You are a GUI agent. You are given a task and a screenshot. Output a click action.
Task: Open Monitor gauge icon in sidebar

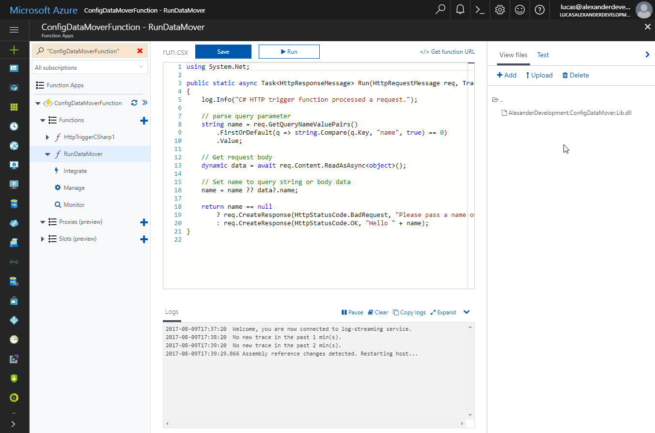(14, 340)
